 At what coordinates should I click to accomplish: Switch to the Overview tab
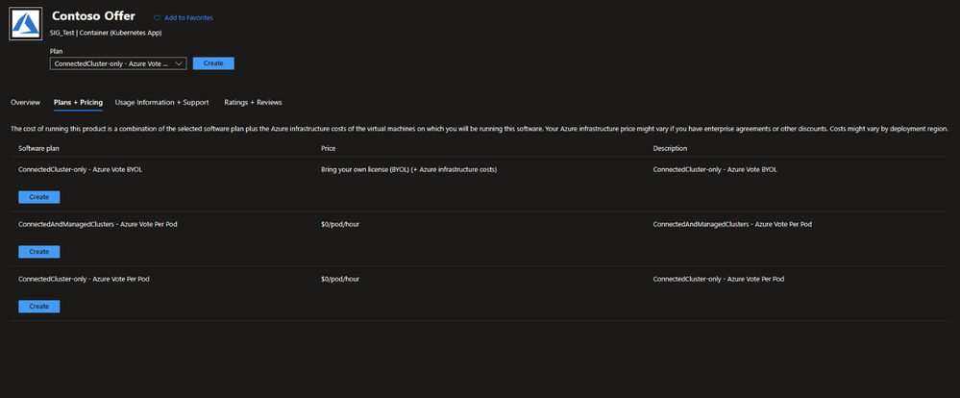click(x=26, y=102)
